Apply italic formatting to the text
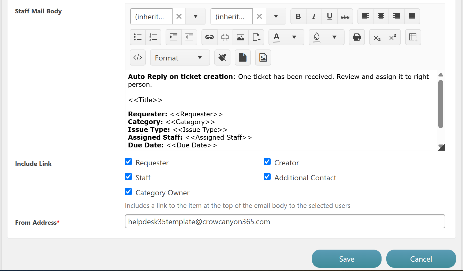This screenshot has width=463, height=271. 314,17
